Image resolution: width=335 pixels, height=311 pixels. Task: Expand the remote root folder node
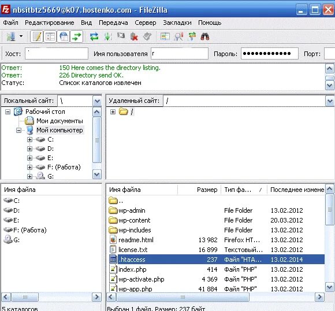(113, 112)
